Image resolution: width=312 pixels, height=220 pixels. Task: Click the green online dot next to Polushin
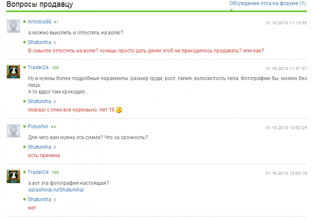coord(25,127)
